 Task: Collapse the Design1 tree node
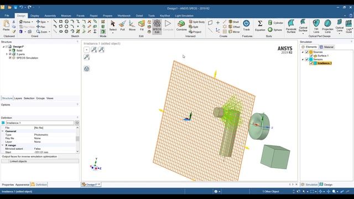pyautogui.click(x=3, y=46)
